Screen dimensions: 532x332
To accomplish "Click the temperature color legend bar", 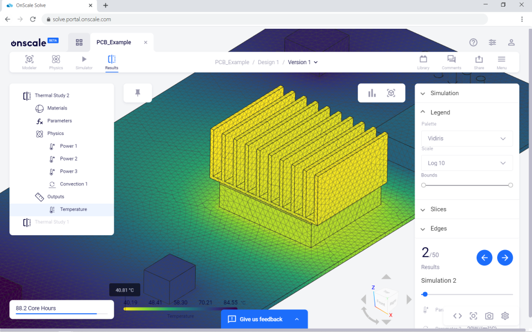I will (181, 309).
